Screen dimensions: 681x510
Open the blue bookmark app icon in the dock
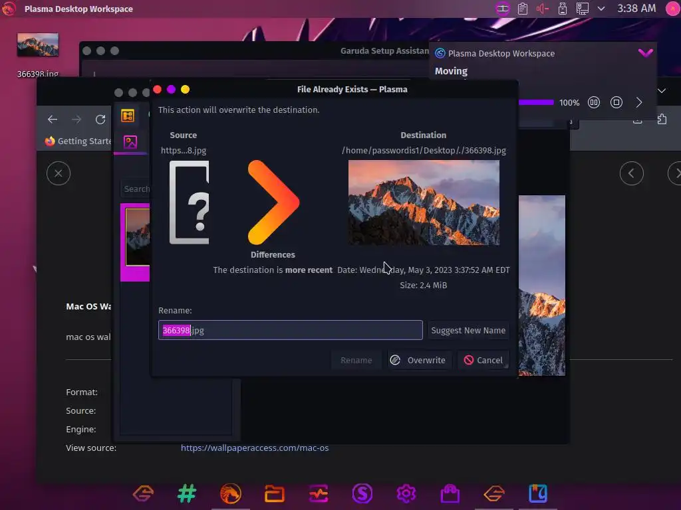pos(537,493)
